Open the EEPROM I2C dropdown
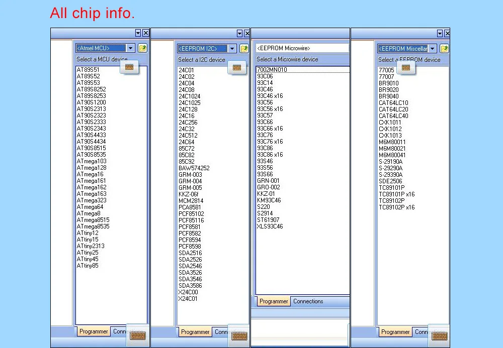503x348 pixels. tap(232, 48)
